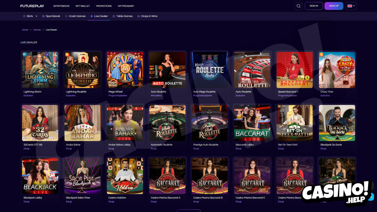Viewport: 377px width, 212px height.
Task: Open the Blackjack Lobby thumbnail
Action: pos(40,176)
